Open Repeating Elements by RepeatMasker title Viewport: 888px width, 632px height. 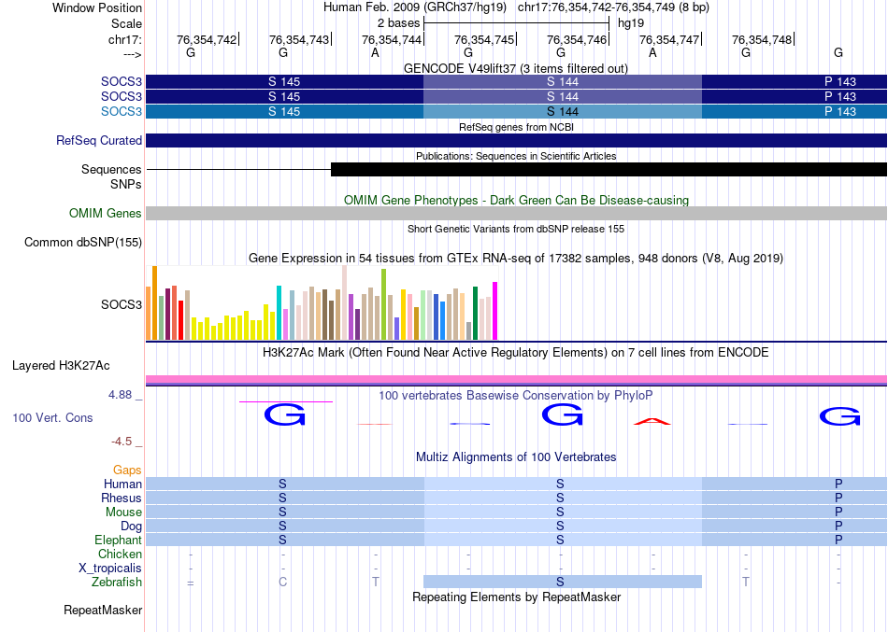pyautogui.click(x=516, y=597)
